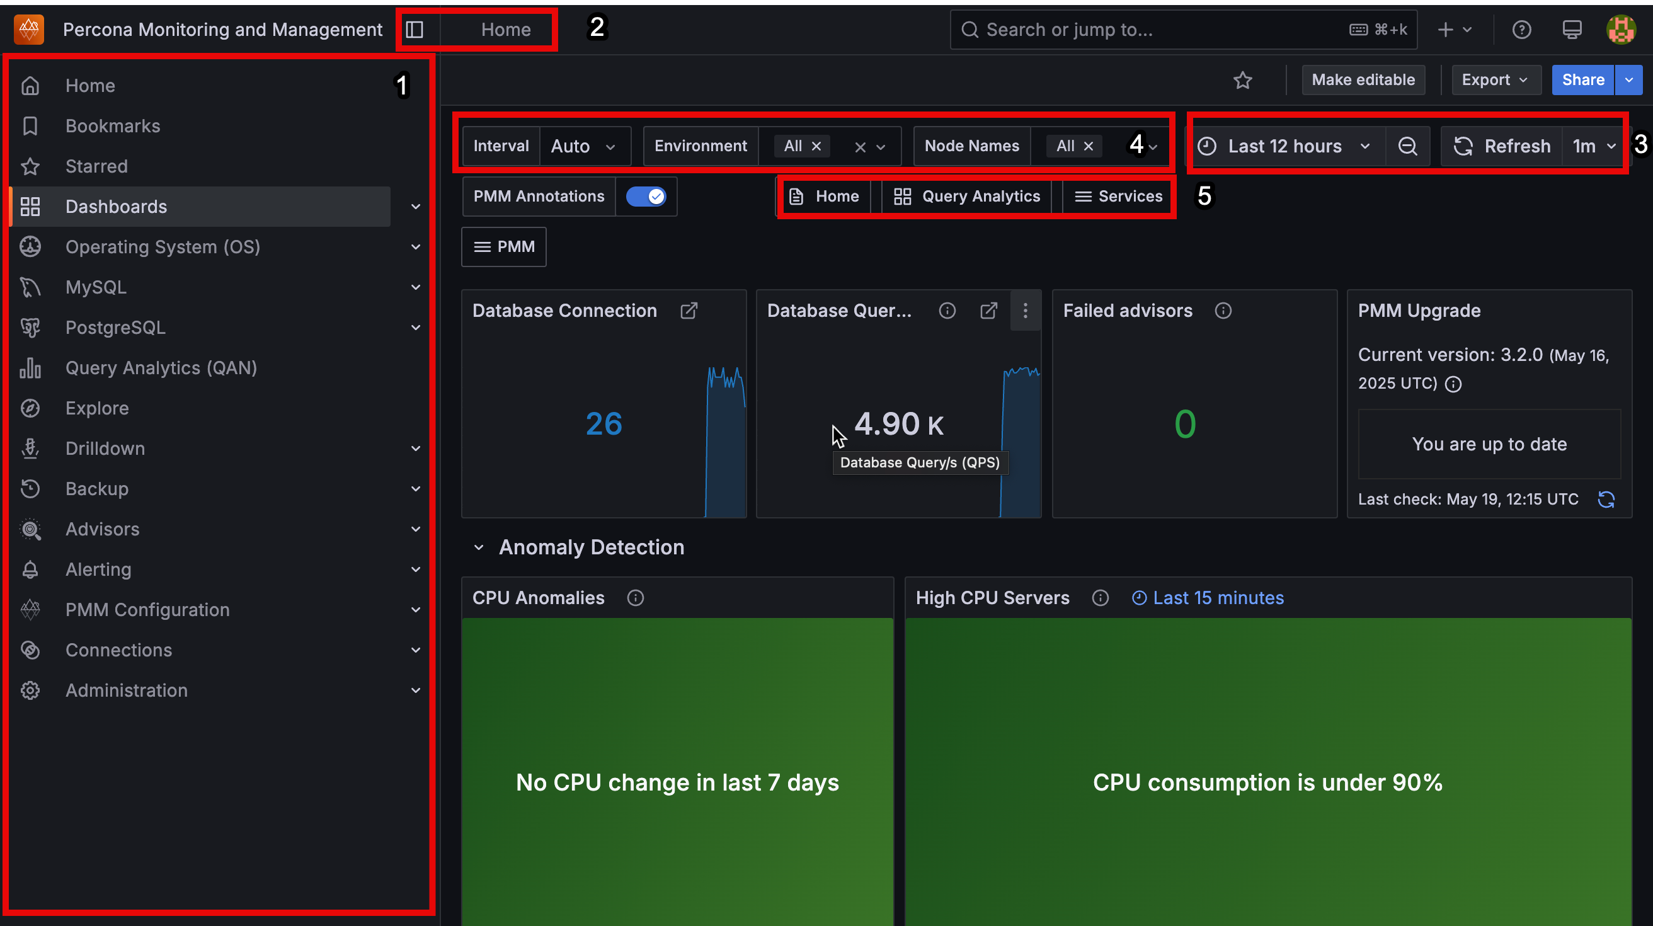Click the star icon to favorite dashboard
This screenshot has width=1653, height=926.
(x=1242, y=80)
